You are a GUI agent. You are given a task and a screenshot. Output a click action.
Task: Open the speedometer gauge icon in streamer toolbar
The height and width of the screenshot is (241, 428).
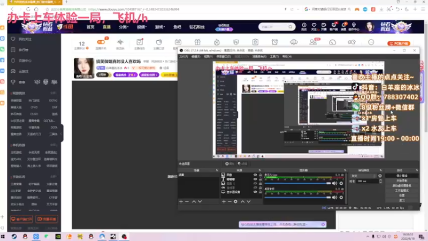[332, 42]
